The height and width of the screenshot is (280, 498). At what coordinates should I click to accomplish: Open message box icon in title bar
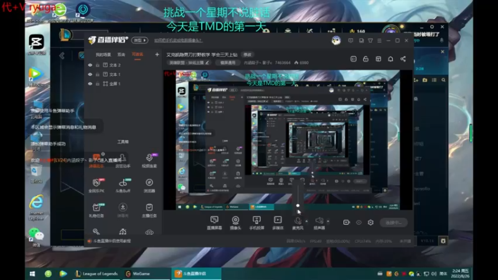(350, 40)
